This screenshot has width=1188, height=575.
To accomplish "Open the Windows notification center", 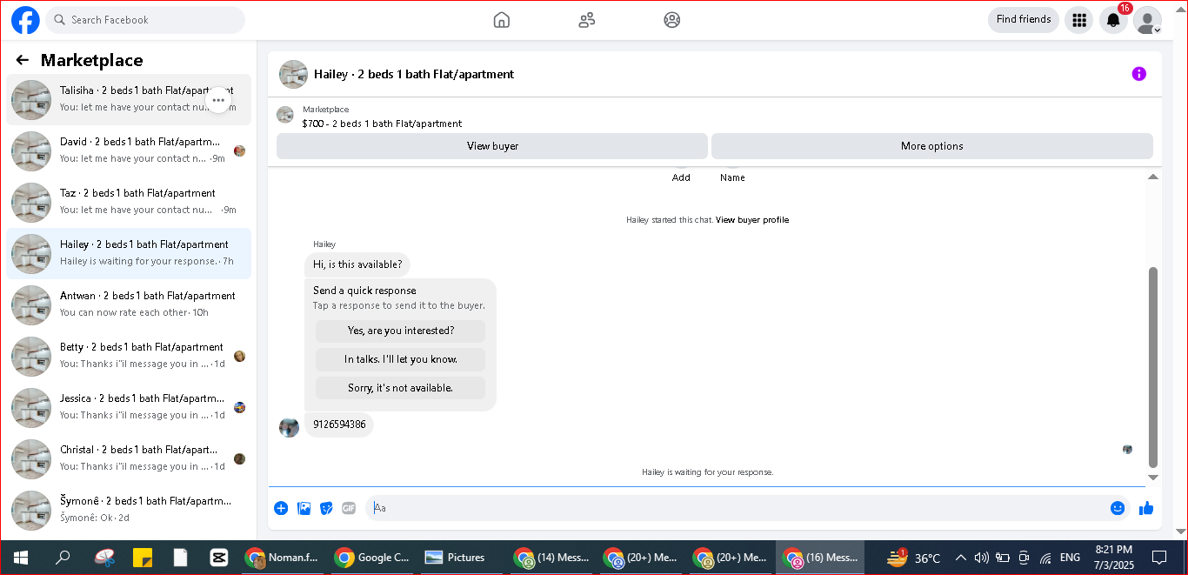I will pyautogui.click(x=1158, y=558).
